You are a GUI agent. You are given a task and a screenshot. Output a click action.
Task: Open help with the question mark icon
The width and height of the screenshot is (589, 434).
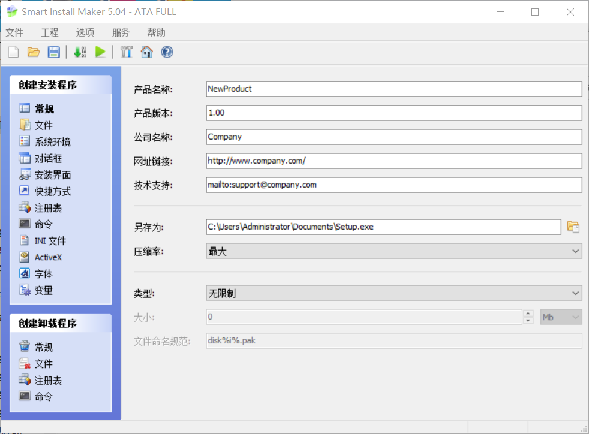[x=167, y=52]
